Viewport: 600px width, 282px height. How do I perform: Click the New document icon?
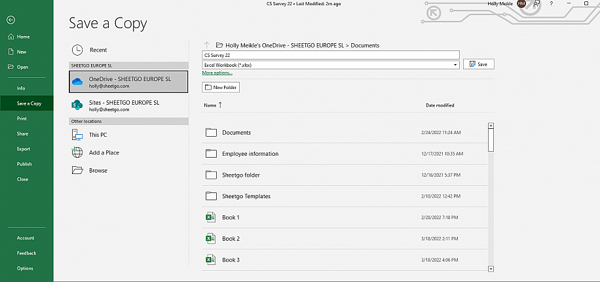[10, 52]
